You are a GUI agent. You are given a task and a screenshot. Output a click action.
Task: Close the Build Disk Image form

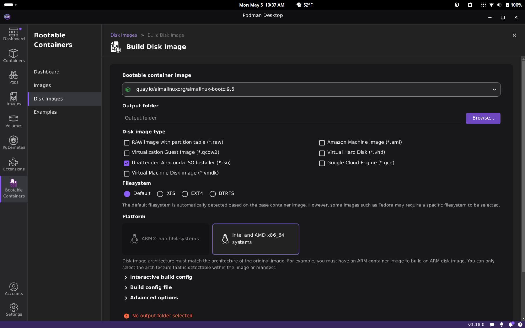[514, 35]
